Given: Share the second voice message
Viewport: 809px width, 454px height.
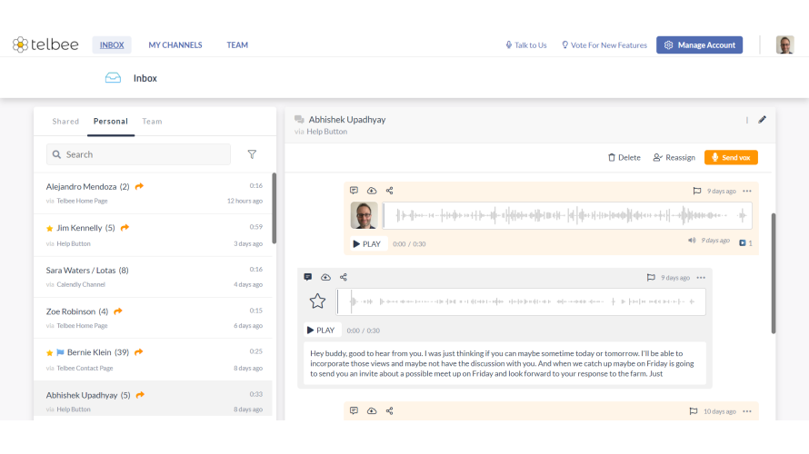Looking at the screenshot, I should click(x=344, y=277).
